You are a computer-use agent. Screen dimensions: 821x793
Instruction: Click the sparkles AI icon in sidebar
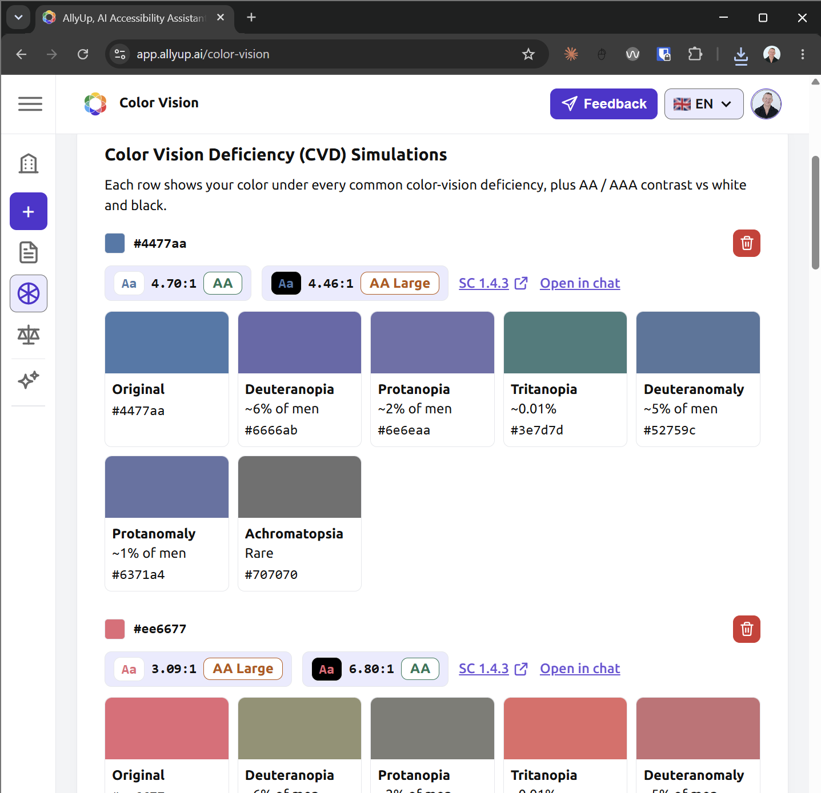pyautogui.click(x=29, y=380)
